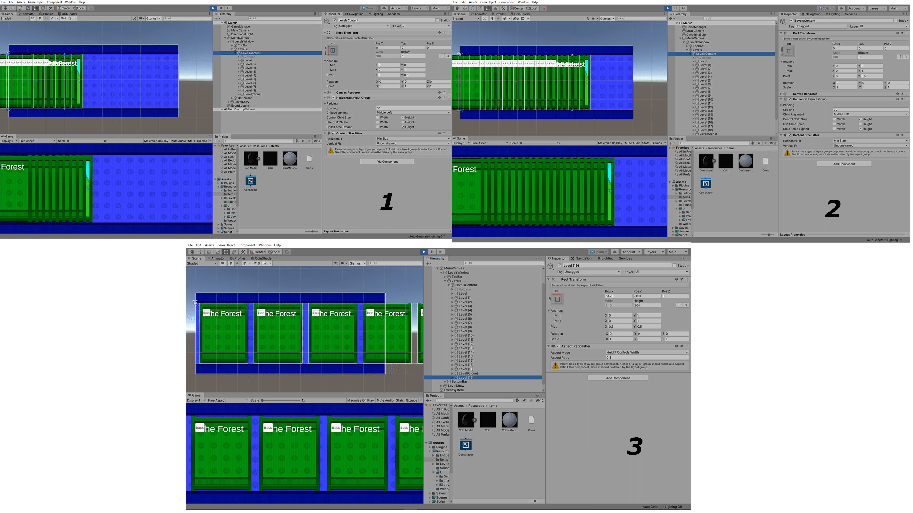913x513 pixels.
Task: Open GameObject menu in screenshot 3
Action: pos(226,245)
